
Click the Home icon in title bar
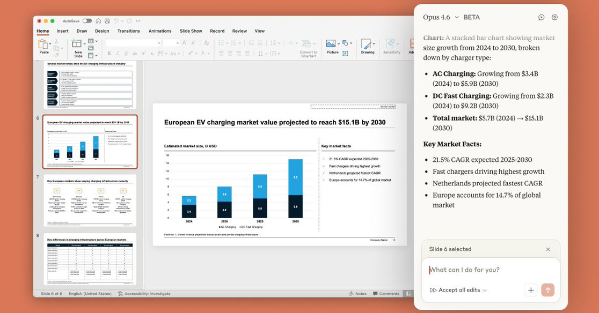click(x=98, y=21)
